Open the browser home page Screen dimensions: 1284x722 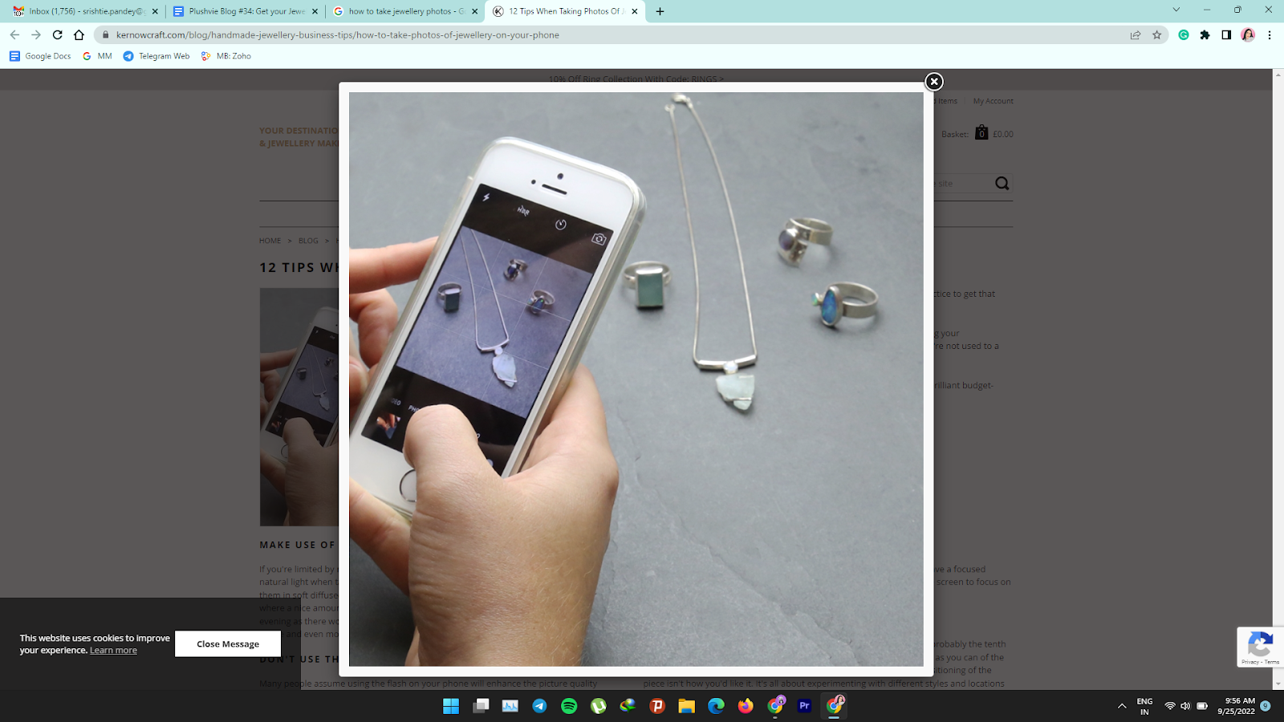coord(79,34)
